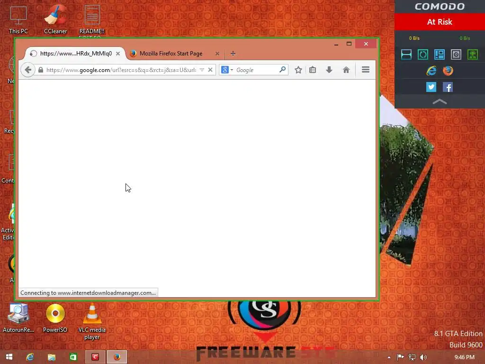Click the Comodo widget sandbox square icon
This screenshot has width=485, height=364.
456,55
